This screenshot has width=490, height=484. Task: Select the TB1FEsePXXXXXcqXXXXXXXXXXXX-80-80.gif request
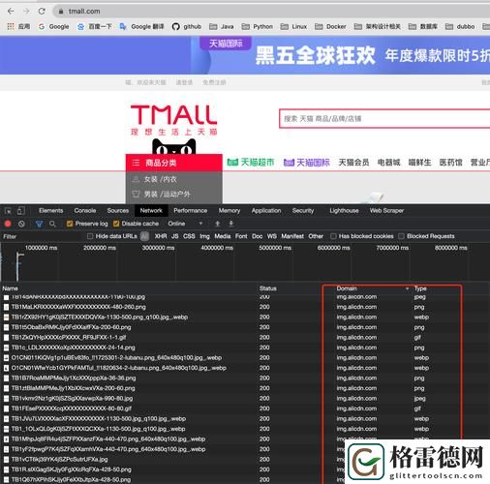72,408
